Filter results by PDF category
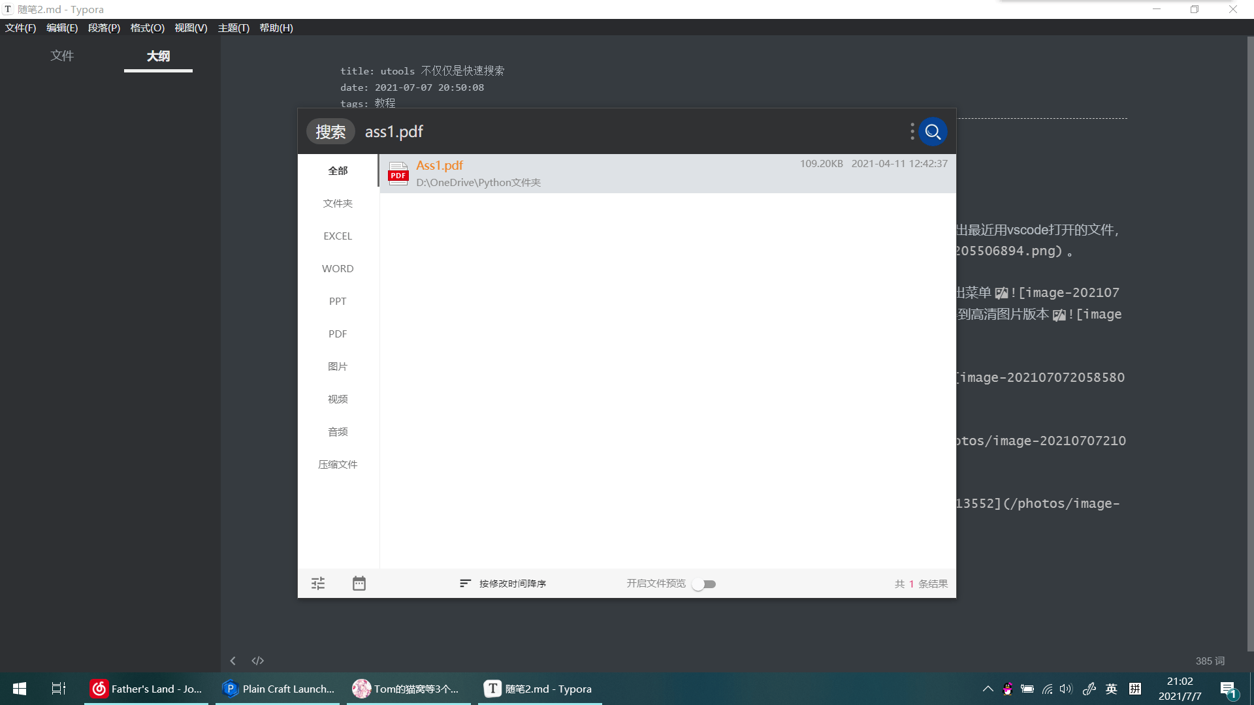Viewport: 1254px width, 705px height. [x=338, y=334]
